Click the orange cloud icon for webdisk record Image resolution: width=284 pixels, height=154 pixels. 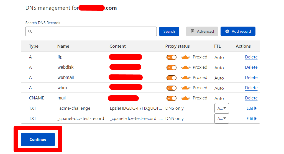185,68
